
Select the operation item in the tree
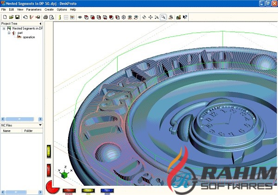tap(29, 37)
